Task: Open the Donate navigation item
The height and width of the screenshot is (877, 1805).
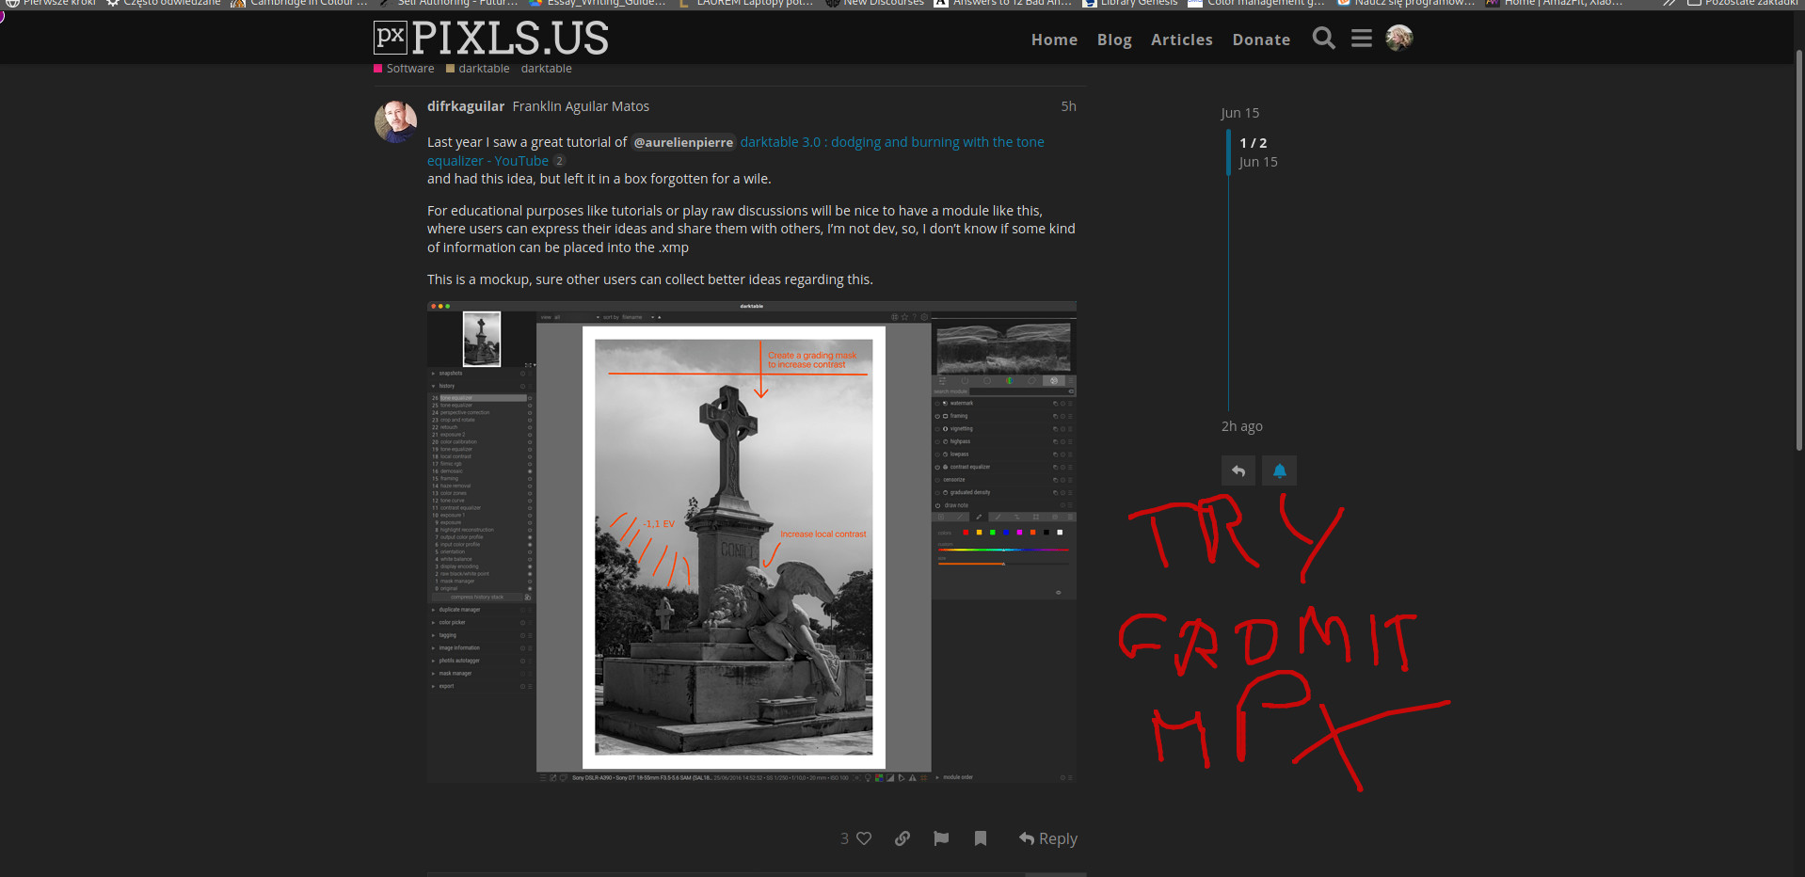Action: (1261, 40)
